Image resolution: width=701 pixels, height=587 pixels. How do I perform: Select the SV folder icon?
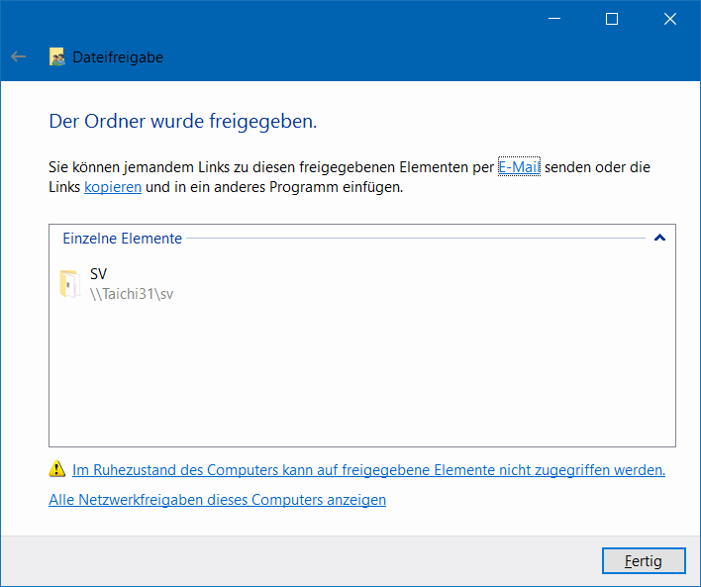68,283
